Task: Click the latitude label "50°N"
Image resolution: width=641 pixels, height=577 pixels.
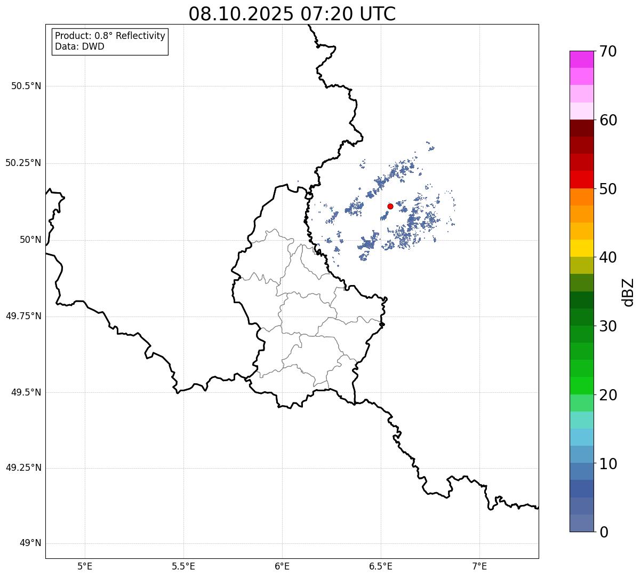Action: (30, 240)
